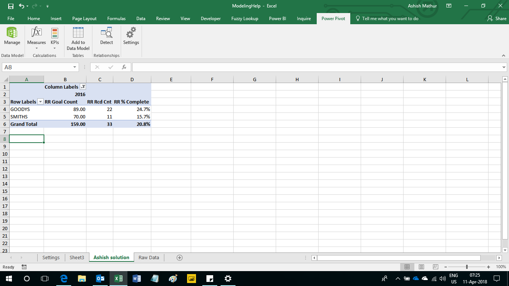This screenshot has width=509, height=286.
Task: Click the Select All corner triangle
Action: pos(6,79)
